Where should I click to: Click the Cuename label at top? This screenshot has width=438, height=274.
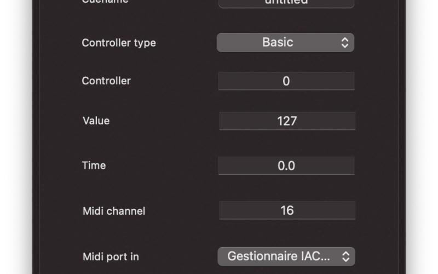105,2
